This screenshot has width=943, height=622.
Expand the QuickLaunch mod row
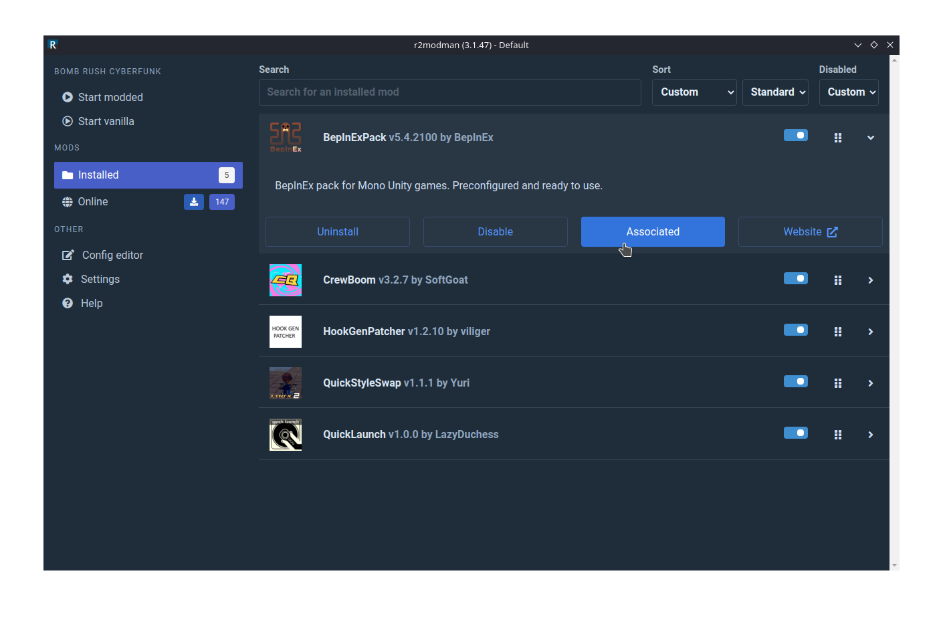click(x=871, y=435)
